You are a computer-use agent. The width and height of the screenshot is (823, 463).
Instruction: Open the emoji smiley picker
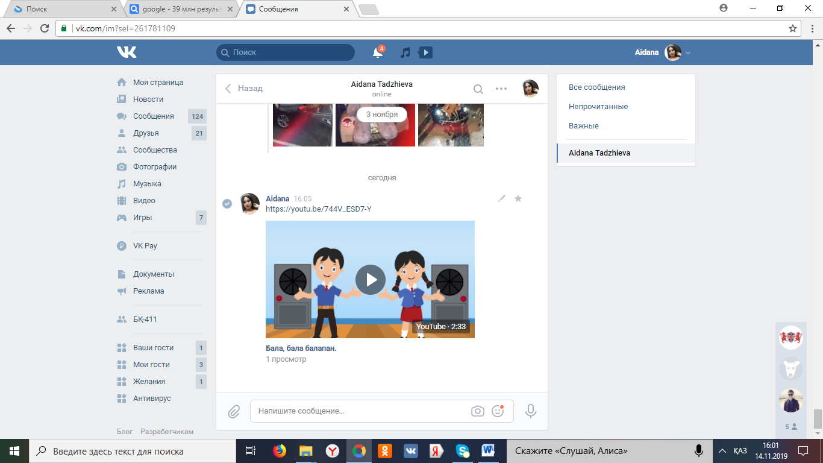(498, 411)
